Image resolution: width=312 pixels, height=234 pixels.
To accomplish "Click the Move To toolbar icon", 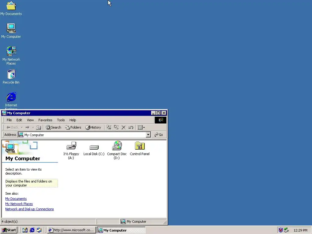I will tap(109, 127).
